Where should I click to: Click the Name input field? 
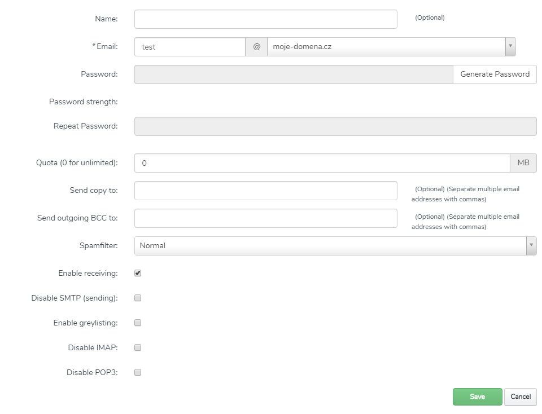[265, 19]
